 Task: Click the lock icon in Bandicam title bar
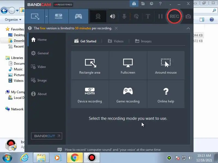point(134,4)
